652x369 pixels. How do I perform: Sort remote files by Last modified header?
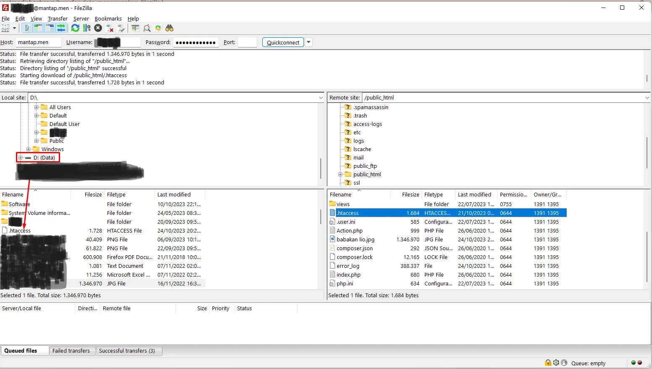coord(474,195)
